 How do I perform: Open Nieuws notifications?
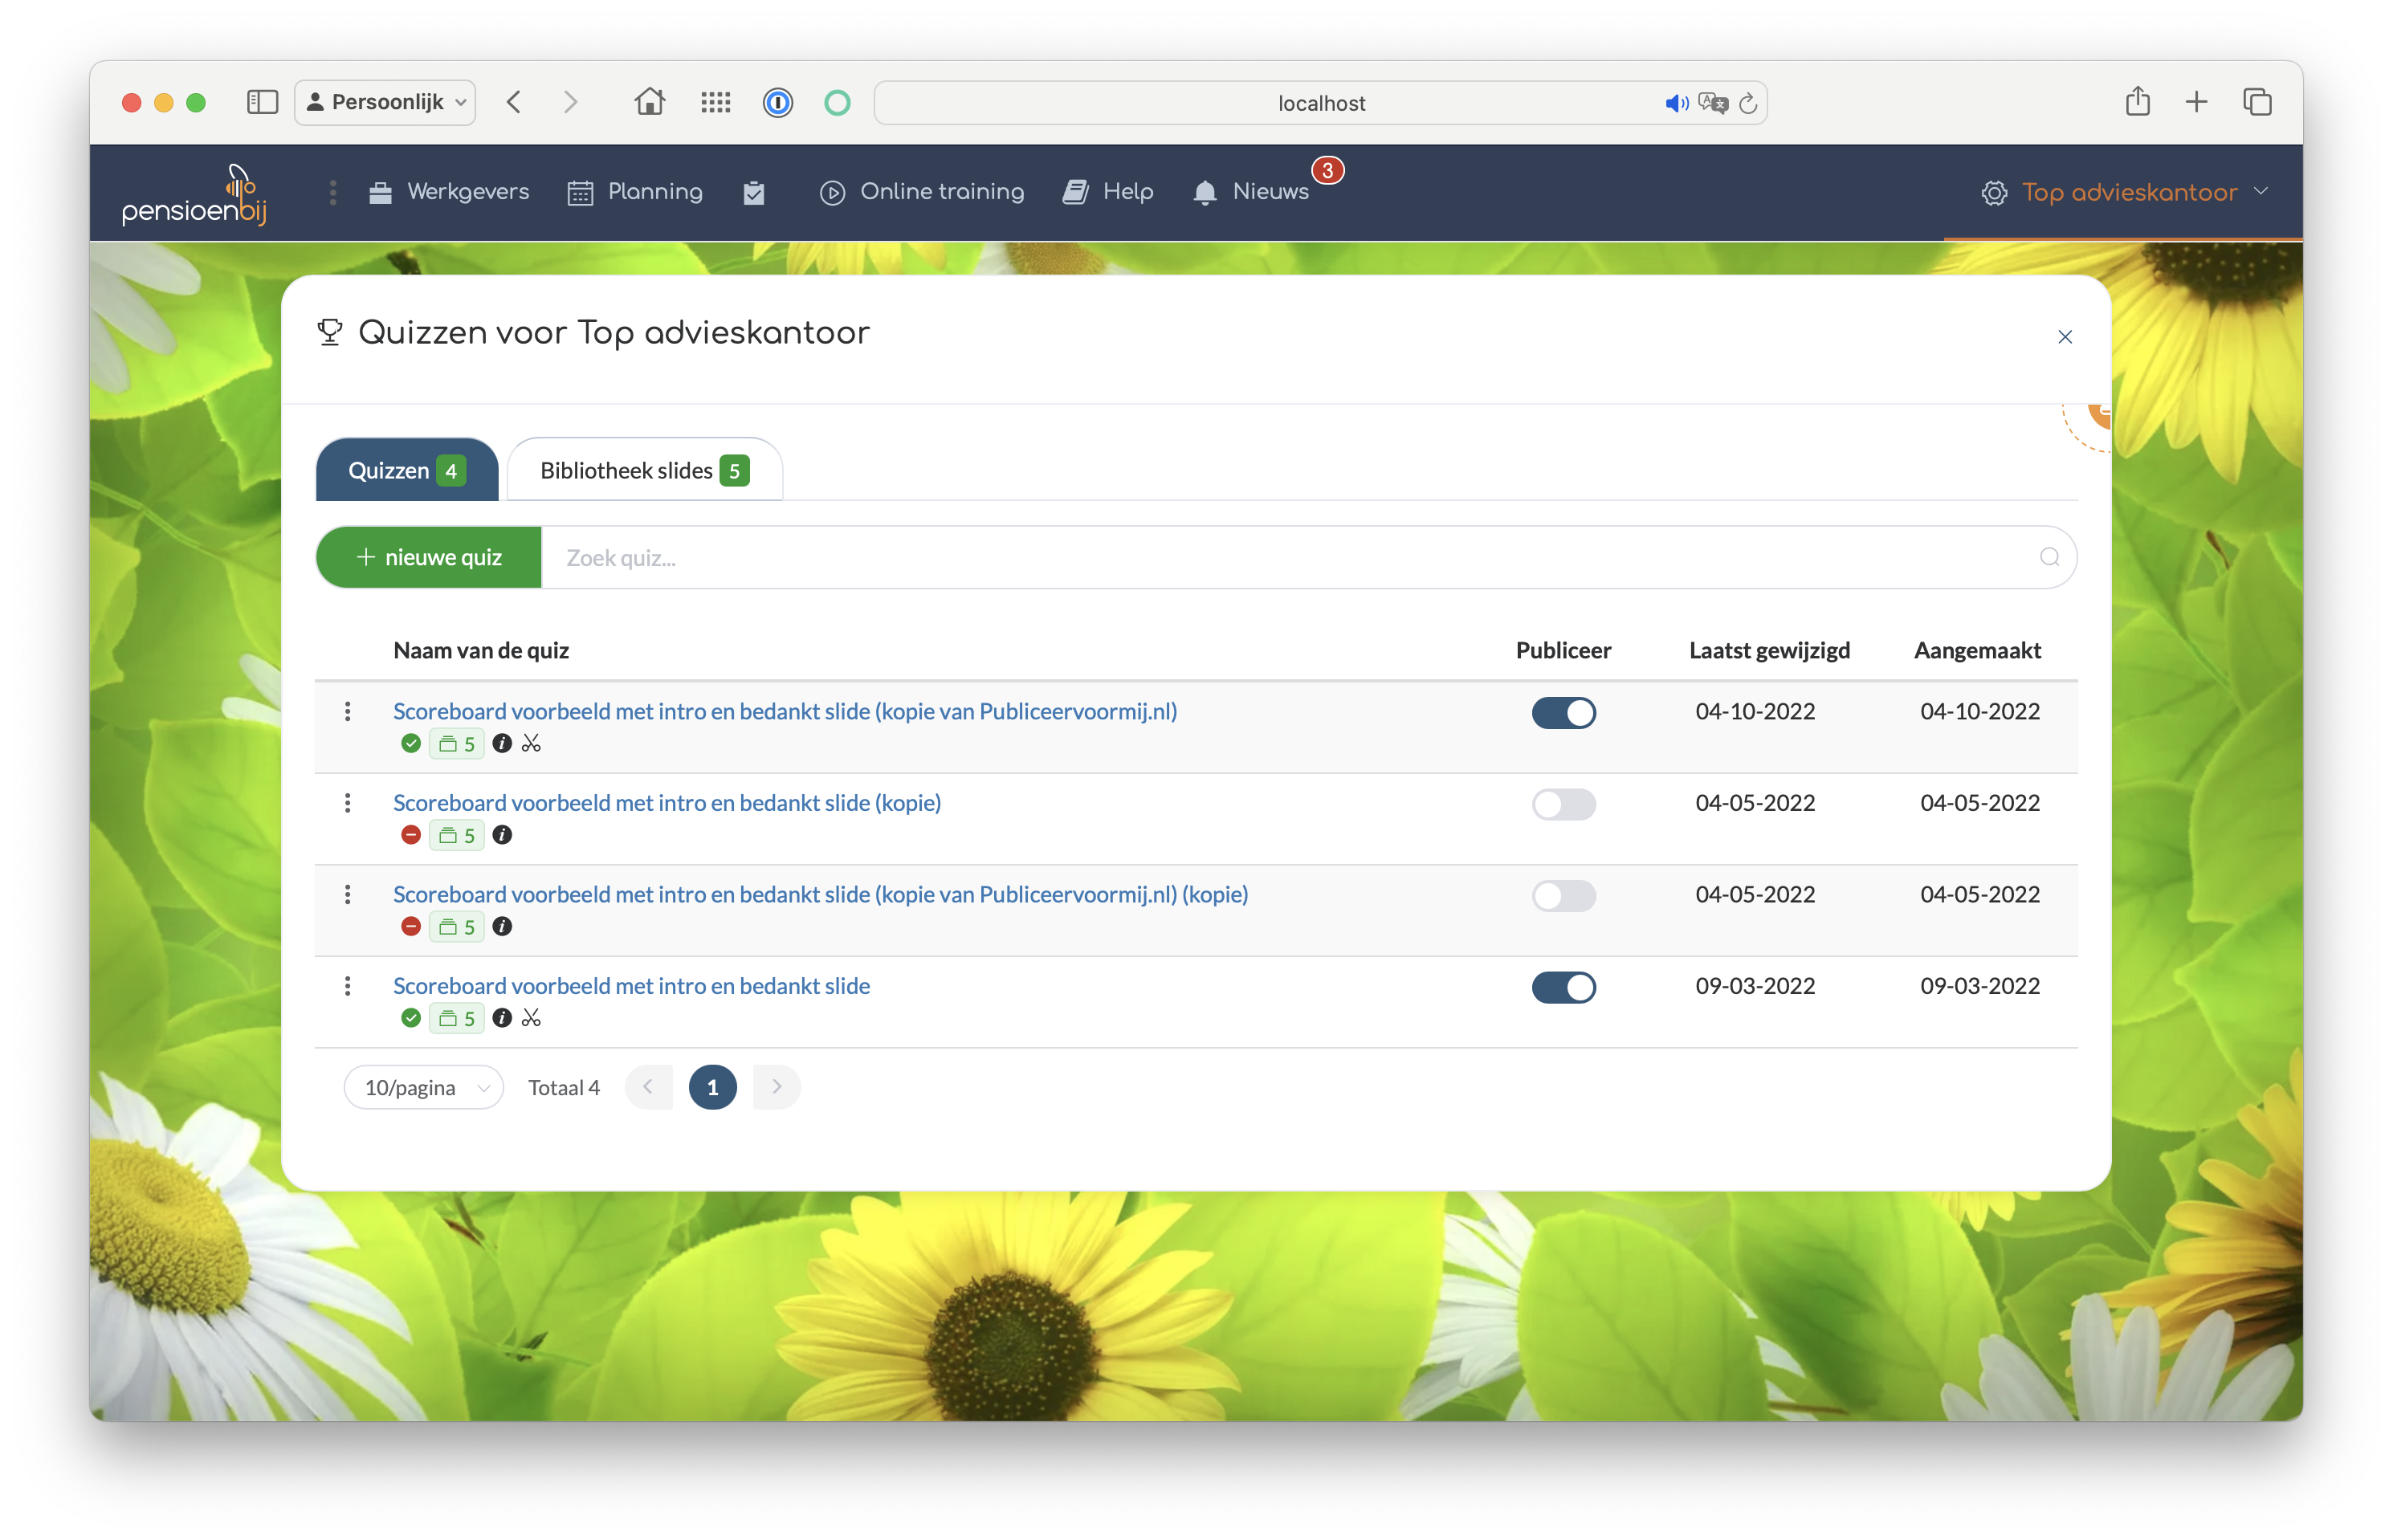point(1251,192)
